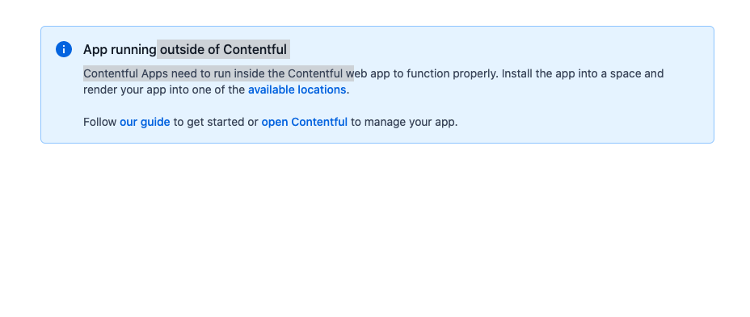
Task: Follow the our guide link
Action: click(145, 123)
